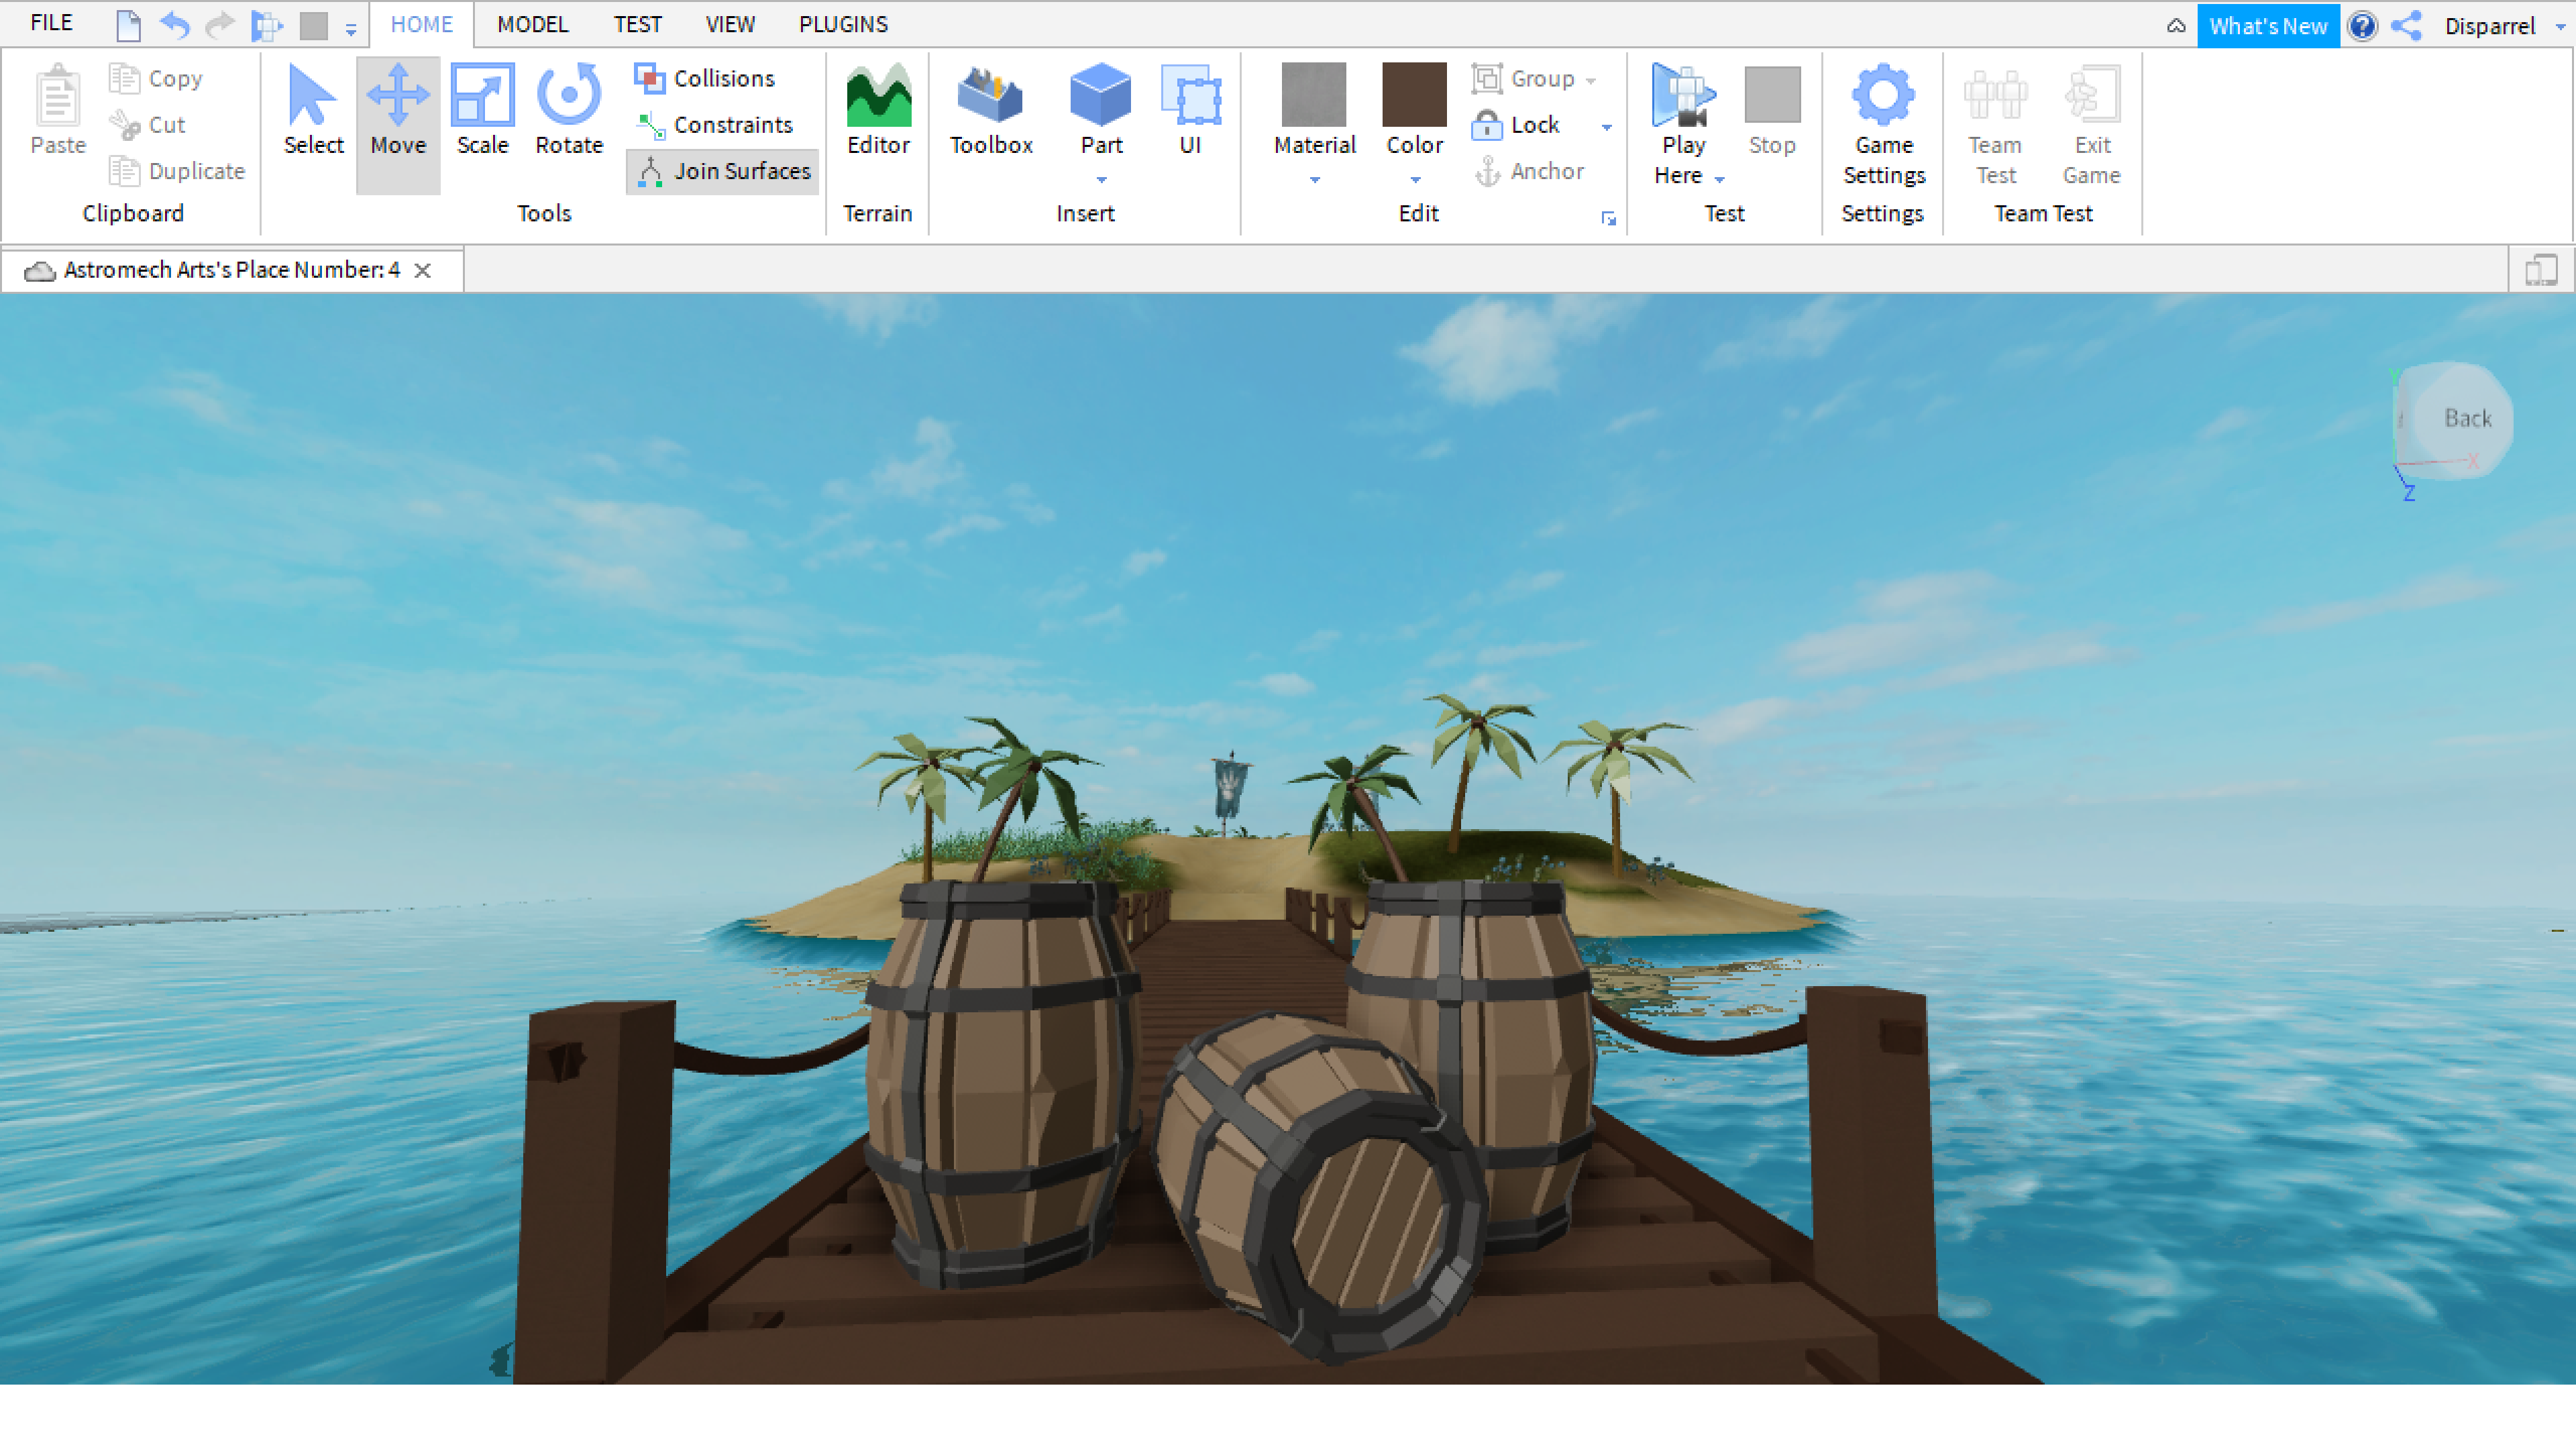The width and height of the screenshot is (2576, 1449).
Task: Click the Play Here button
Action: (x=1681, y=120)
